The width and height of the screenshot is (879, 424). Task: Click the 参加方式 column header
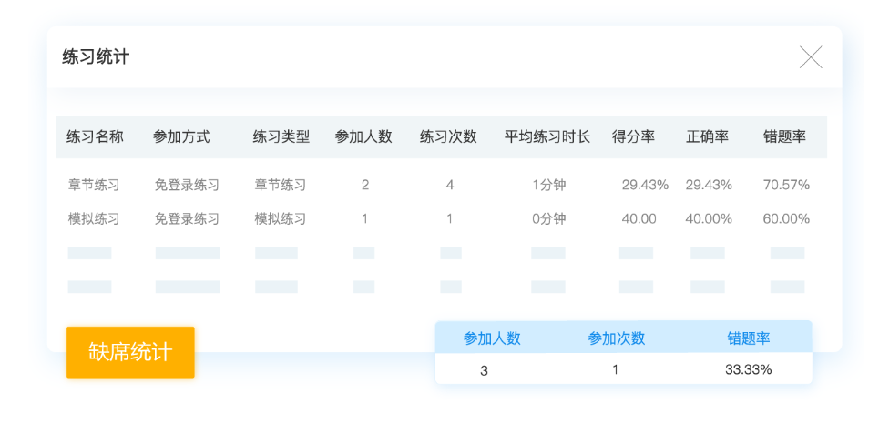pos(181,137)
